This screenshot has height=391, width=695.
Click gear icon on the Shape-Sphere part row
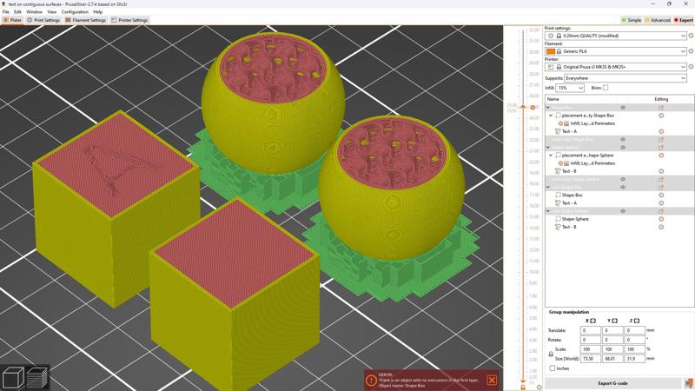(661, 219)
